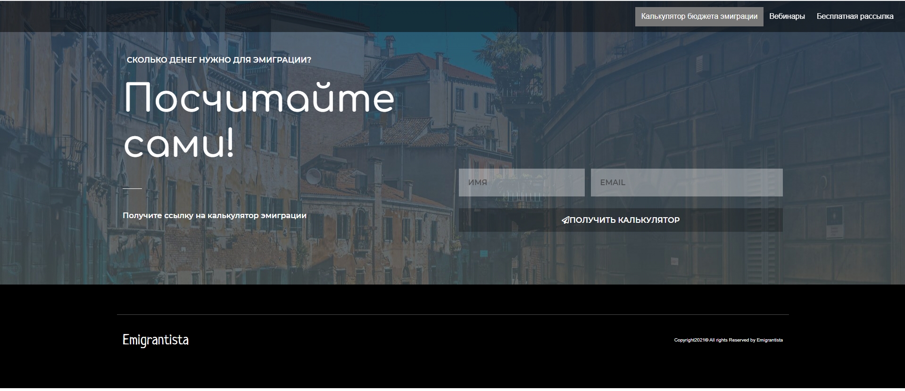Click text СКОЛЬКО ДЕНЕГ НУЖНО ДЛЯ ЭМИГРАЦИИ?
Image resolution: width=905 pixels, height=391 pixels.
[x=219, y=60]
